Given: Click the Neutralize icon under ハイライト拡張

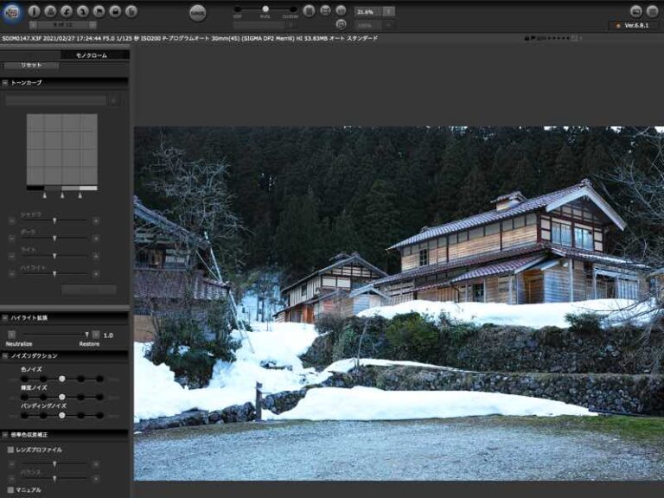Looking at the screenshot, I should [x=12, y=334].
